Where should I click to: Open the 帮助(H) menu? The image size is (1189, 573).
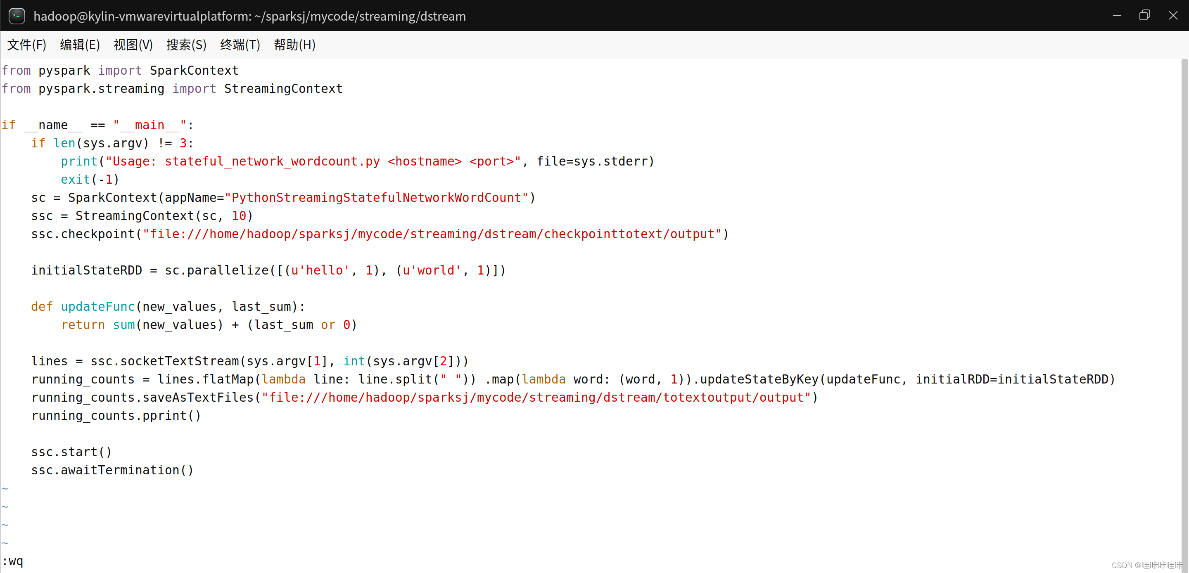(294, 45)
